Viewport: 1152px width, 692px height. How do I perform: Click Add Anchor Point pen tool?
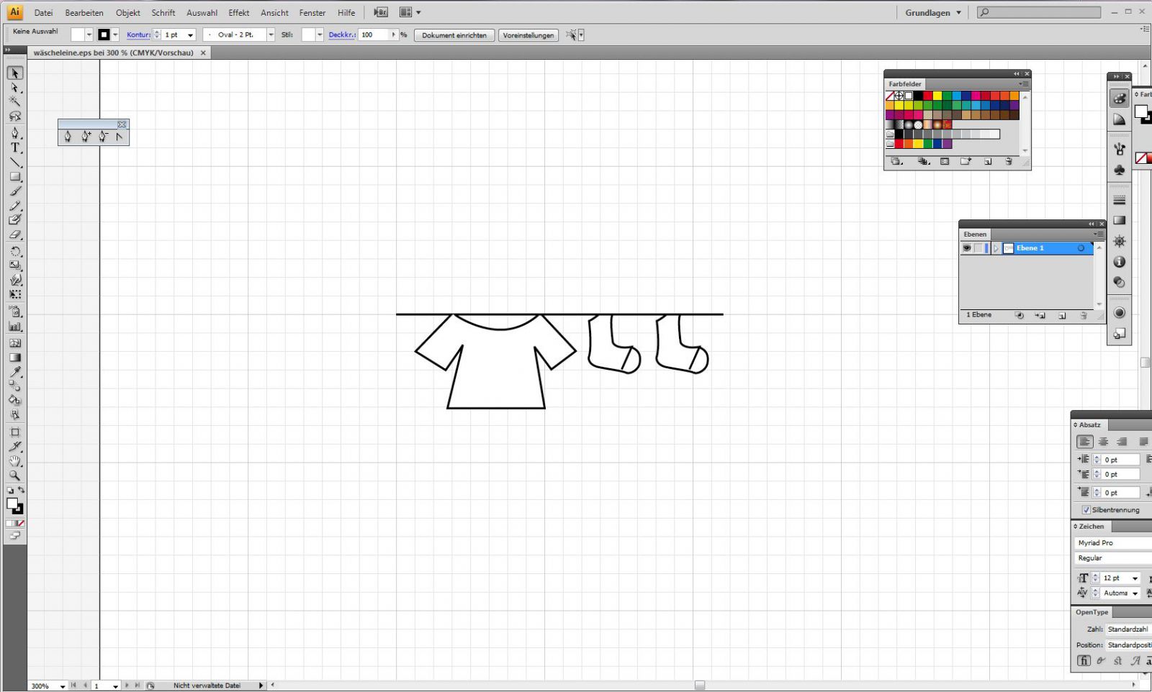pos(85,136)
